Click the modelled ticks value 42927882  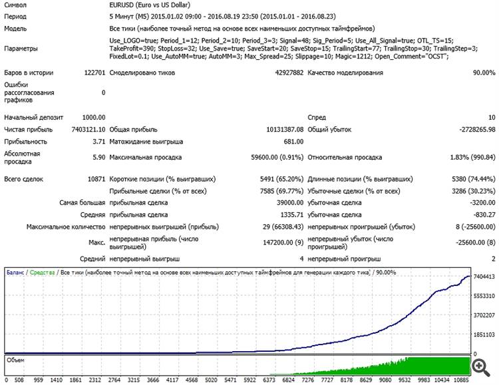(289, 73)
